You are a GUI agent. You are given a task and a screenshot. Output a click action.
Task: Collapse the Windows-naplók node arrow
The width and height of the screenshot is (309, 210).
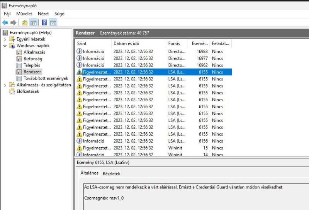(5, 46)
